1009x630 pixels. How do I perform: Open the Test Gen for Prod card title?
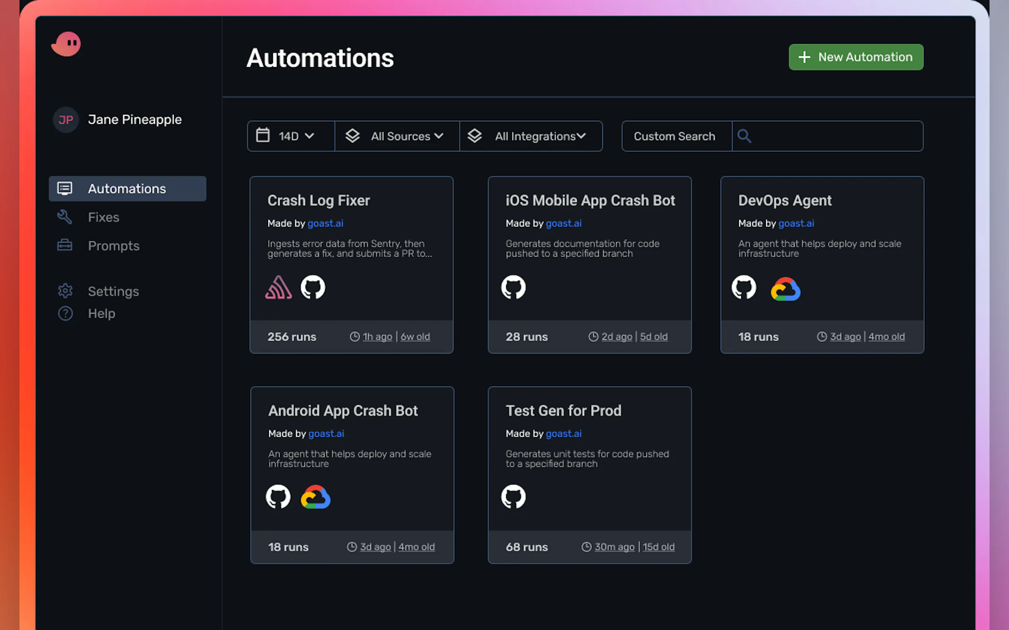[x=563, y=411]
